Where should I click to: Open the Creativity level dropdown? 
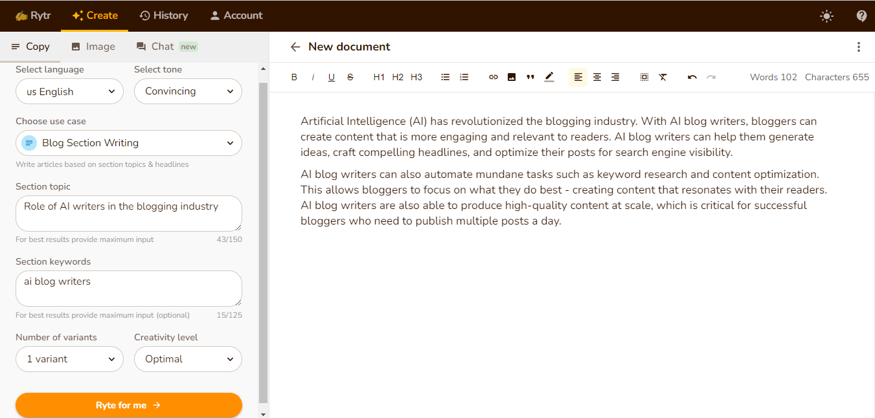pyautogui.click(x=188, y=359)
